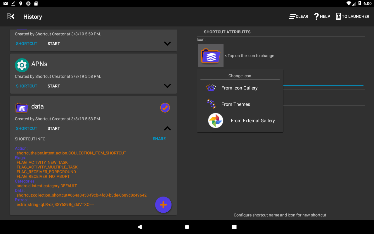The height and width of the screenshot is (234, 374).
Task: Click the extra_string value text
Action: 56,204
